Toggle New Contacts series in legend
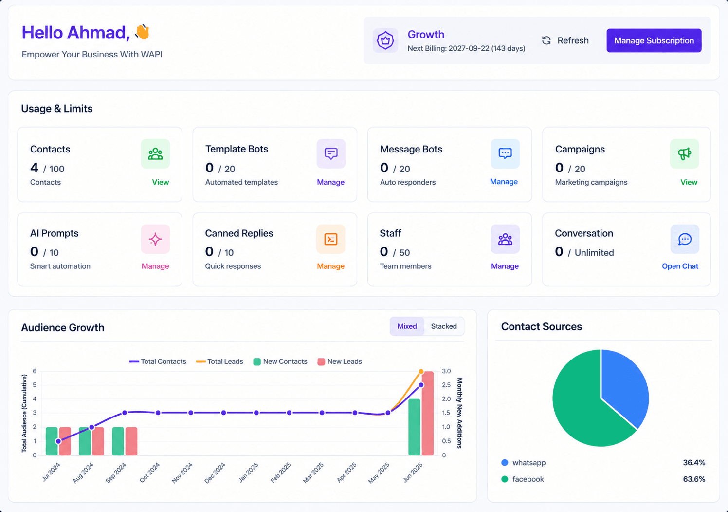Screen dimensions: 728x512 280,361
